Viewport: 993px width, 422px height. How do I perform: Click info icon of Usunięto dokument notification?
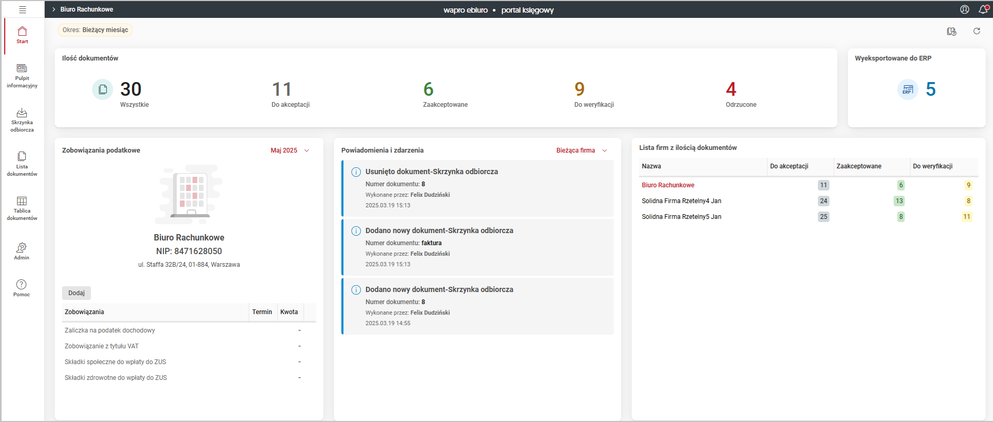(356, 172)
